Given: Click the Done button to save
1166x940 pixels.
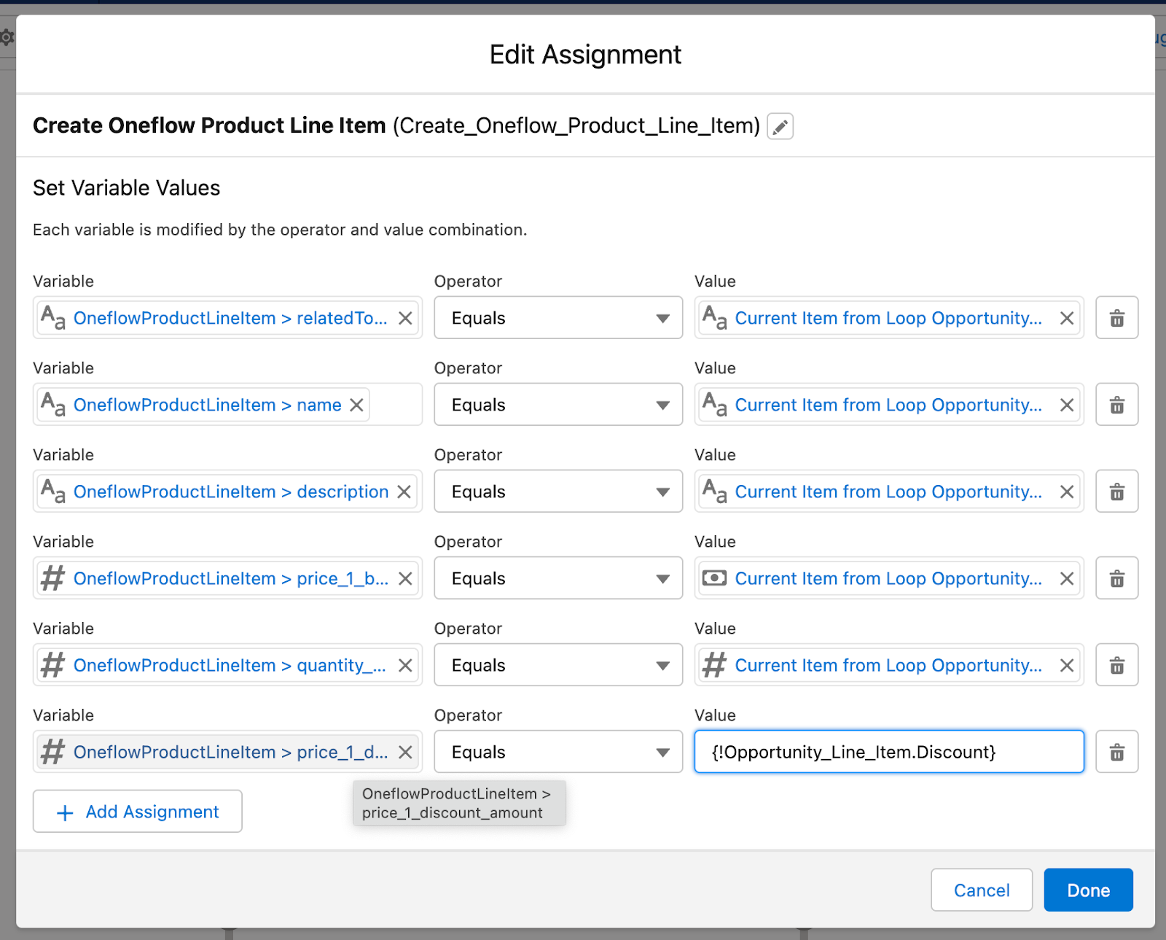Looking at the screenshot, I should tap(1088, 890).
